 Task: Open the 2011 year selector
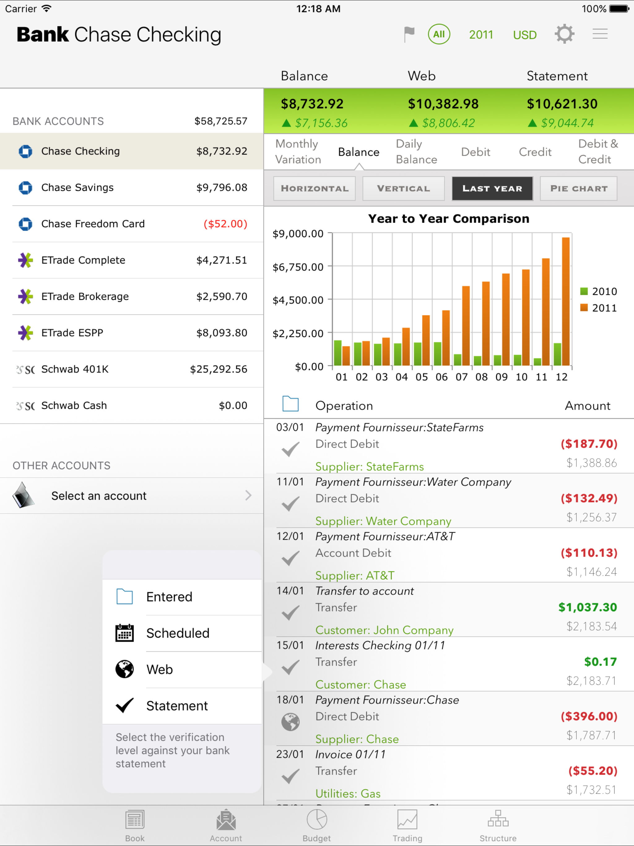click(481, 35)
